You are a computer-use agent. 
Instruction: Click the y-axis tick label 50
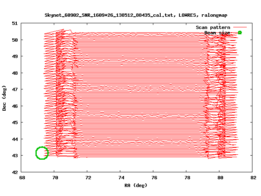pyautogui.click(x=15, y=40)
